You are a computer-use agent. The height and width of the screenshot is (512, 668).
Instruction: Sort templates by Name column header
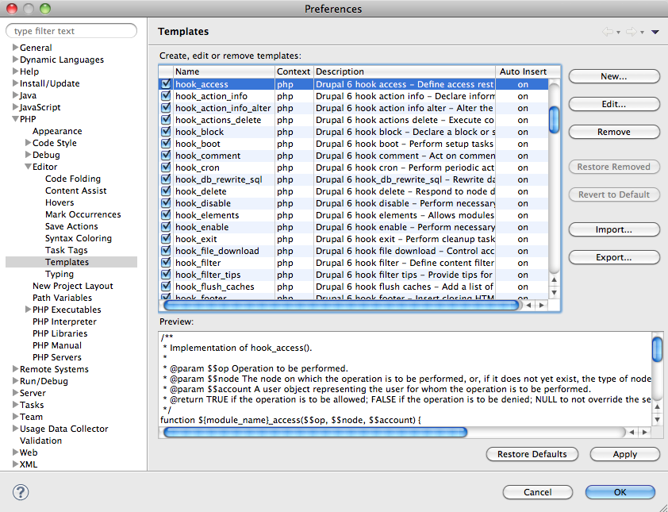point(224,71)
